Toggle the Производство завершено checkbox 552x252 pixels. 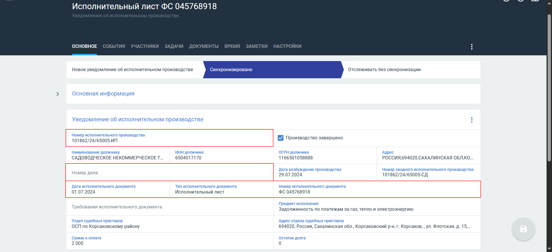coord(281,138)
